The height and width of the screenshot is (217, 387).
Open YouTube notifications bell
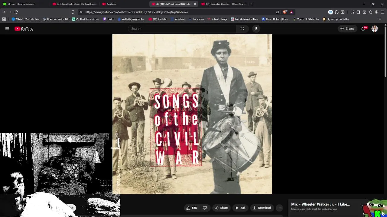[363, 29]
